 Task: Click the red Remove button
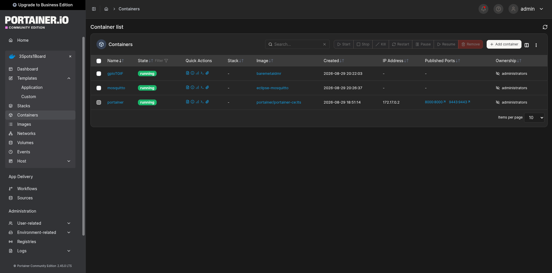click(471, 44)
